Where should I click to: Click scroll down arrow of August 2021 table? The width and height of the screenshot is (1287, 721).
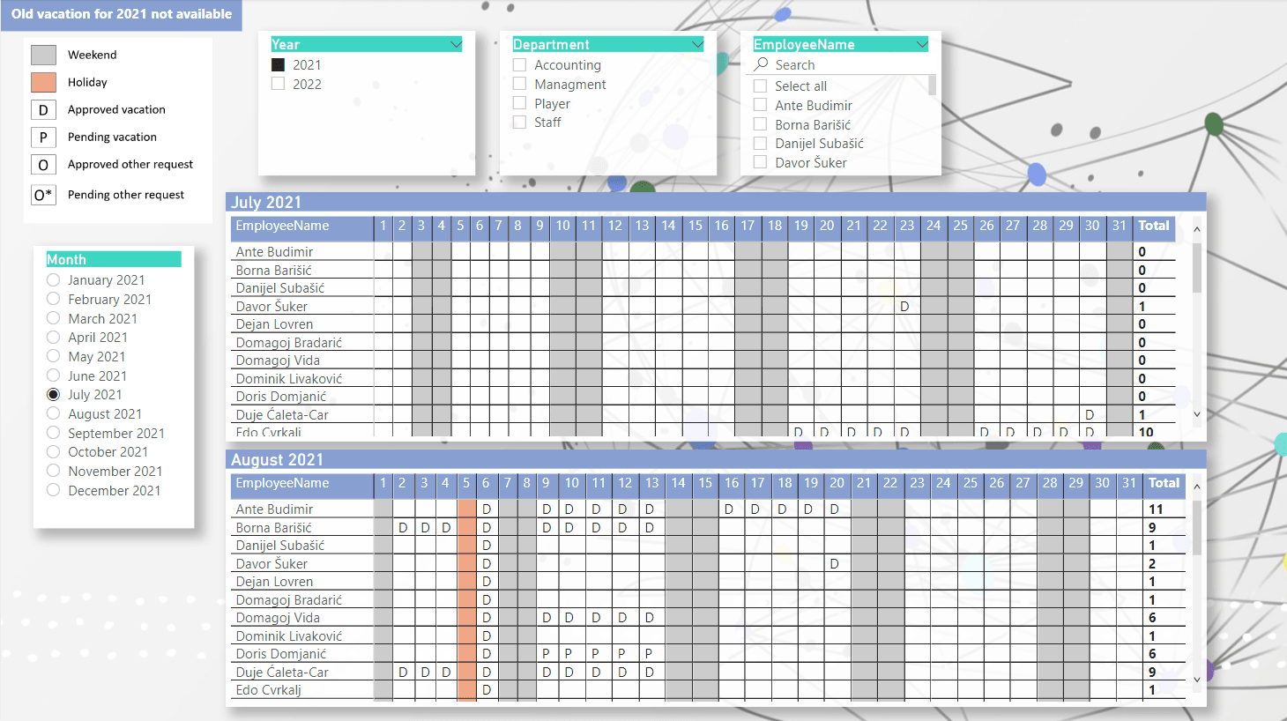[1197, 680]
